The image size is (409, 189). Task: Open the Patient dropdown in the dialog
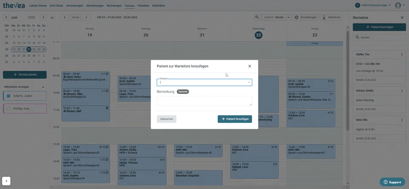click(x=249, y=82)
